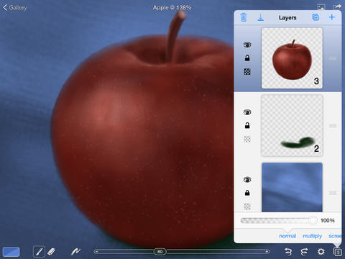Redo the last stroke
Image resolution: width=345 pixels, height=259 pixels.
click(304, 252)
